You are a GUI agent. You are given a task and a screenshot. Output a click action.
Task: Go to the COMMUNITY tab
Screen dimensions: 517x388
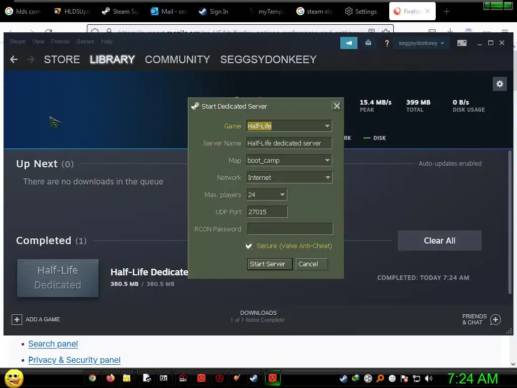tap(177, 60)
